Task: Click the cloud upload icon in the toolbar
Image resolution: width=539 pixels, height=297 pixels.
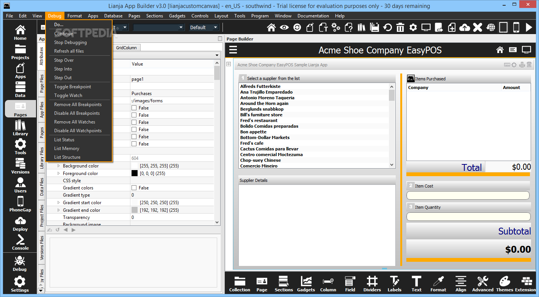Action: tap(465, 27)
